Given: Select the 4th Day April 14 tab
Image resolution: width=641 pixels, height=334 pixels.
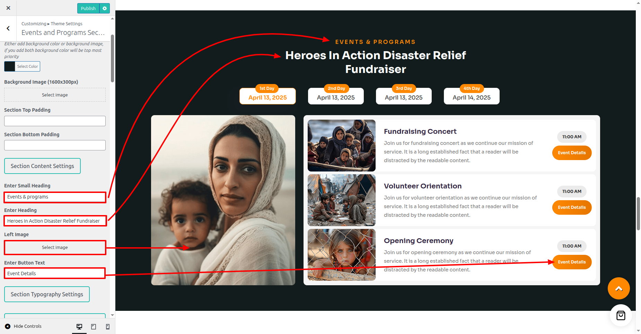Looking at the screenshot, I should click(x=472, y=95).
